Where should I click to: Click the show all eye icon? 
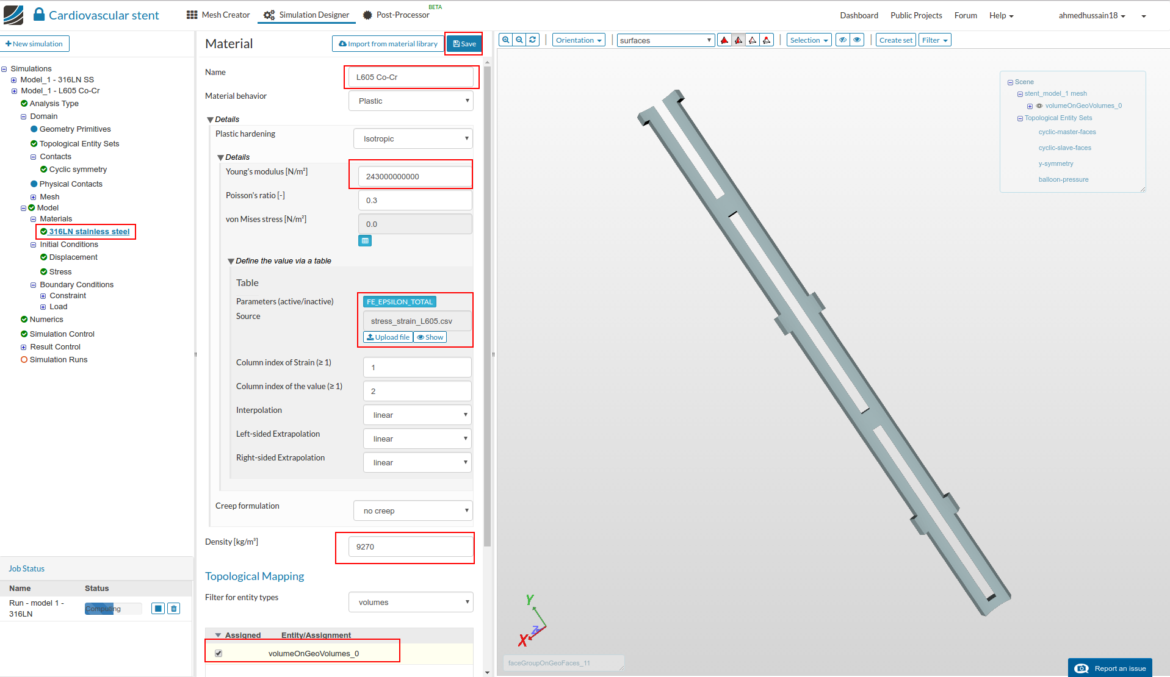pyautogui.click(x=858, y=40)
